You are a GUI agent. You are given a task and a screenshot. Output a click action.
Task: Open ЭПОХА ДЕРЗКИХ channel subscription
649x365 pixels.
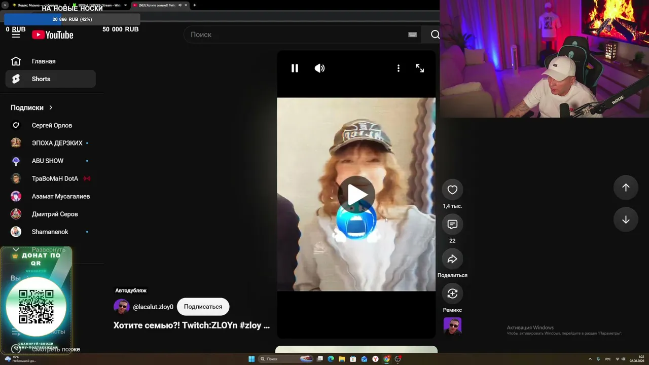coord(50,143)
